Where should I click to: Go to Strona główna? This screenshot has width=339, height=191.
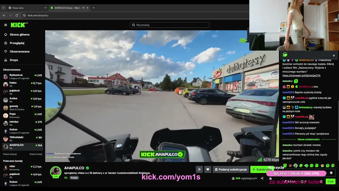point(20,34)
